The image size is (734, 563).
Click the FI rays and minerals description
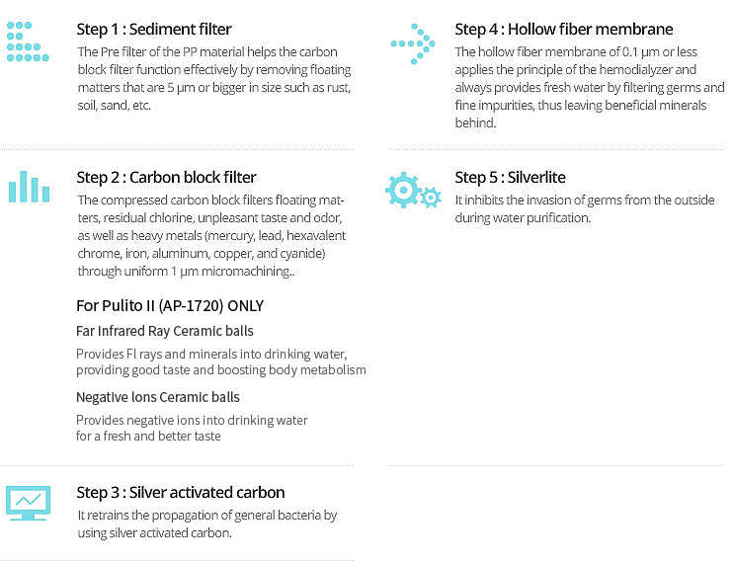(x=220, y=362)
